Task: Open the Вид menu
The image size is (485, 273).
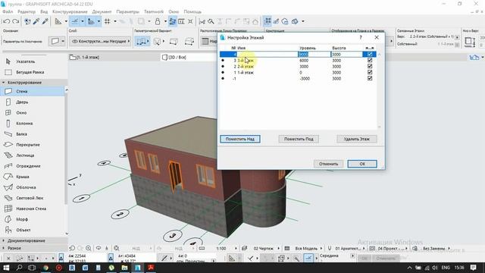Action: [44, 11]
